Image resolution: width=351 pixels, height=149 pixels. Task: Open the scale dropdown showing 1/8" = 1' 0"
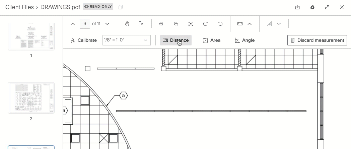[127, 40]
